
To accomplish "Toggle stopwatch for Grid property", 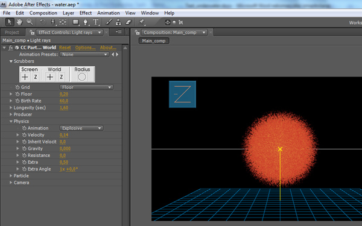I will [x=17, y=87].
